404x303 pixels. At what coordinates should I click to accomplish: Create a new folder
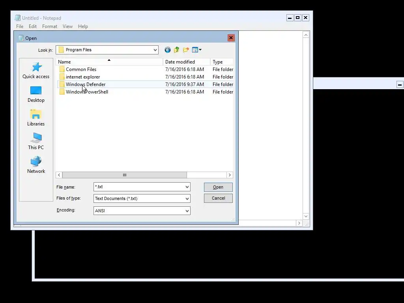click(x=186, y=50)
